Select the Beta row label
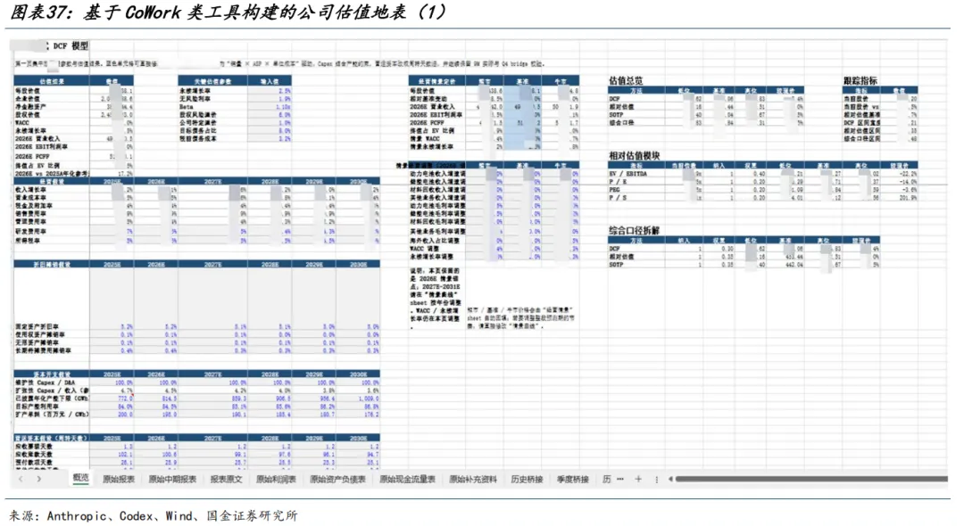964x526 pixels. (187, 107)
